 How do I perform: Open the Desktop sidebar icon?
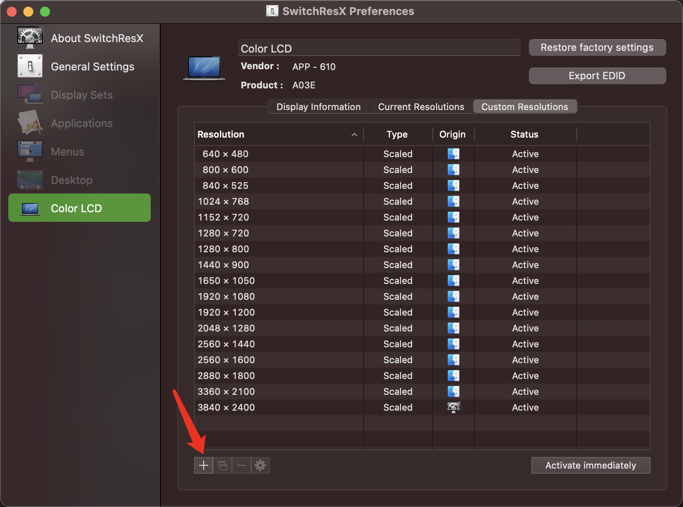click(x=30, y=180)
